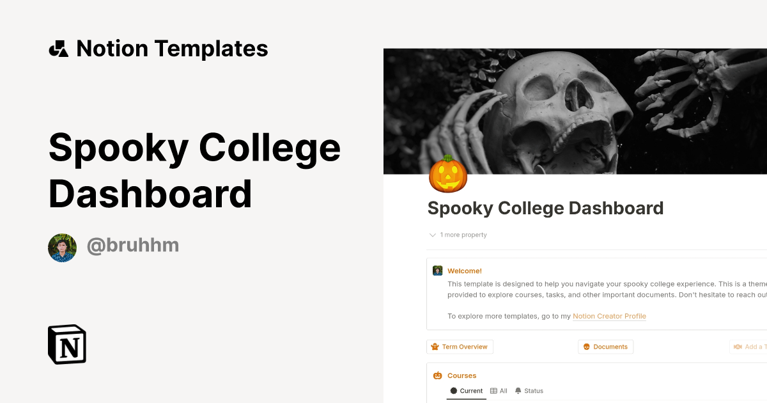Viewport: 767px width, 403px height.
Task: Click the ghost icon on Term Overview
Action: [435, 347]
